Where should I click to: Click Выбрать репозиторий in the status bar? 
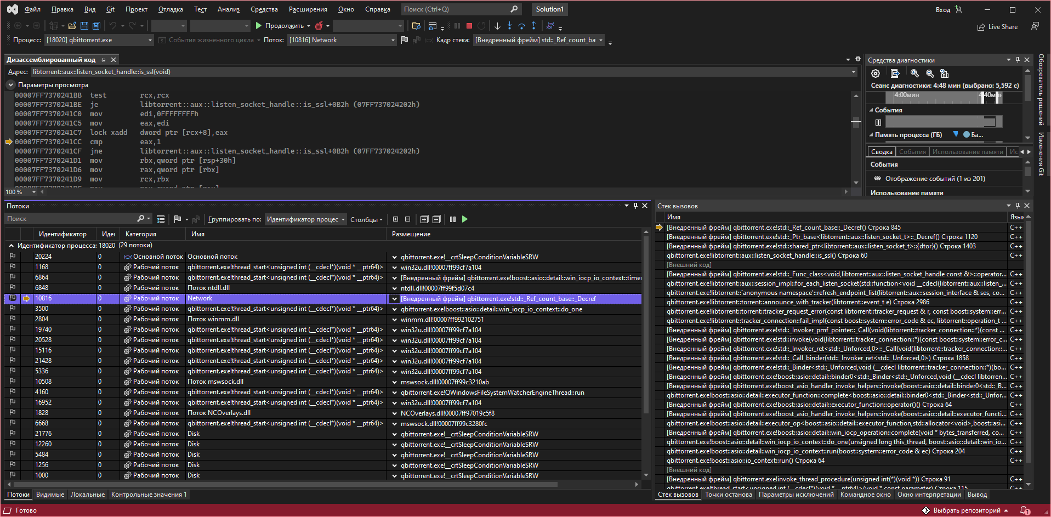[967, 510]
